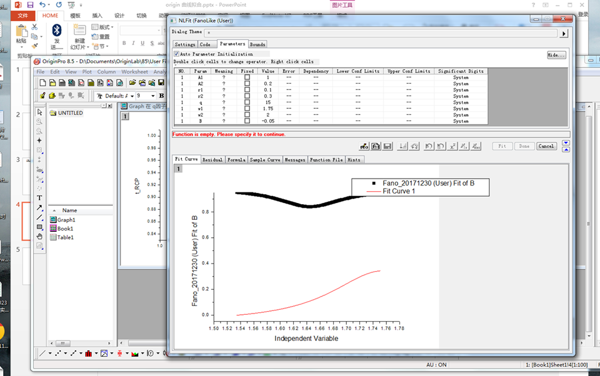Click the Format Painter brush icon in PowerPoint
This screenshot has height=376, width=600.
[34, 46]
